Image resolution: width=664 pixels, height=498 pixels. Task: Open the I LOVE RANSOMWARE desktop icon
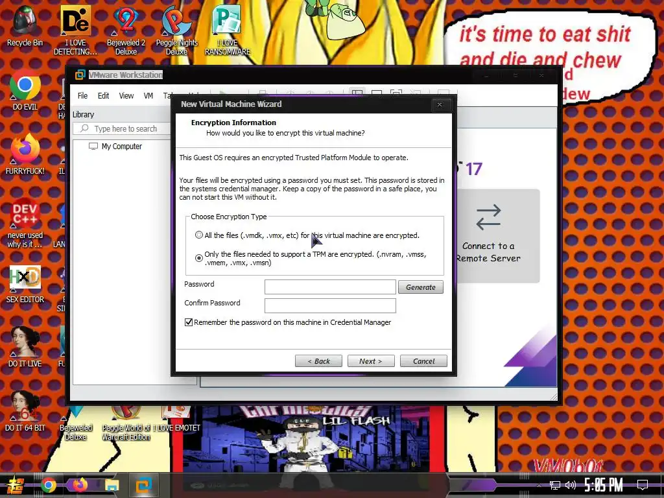coord(228,30)
